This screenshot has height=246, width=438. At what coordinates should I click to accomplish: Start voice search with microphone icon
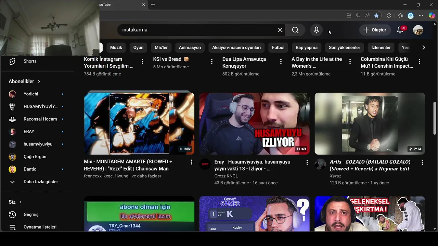[x=317, y=30]
